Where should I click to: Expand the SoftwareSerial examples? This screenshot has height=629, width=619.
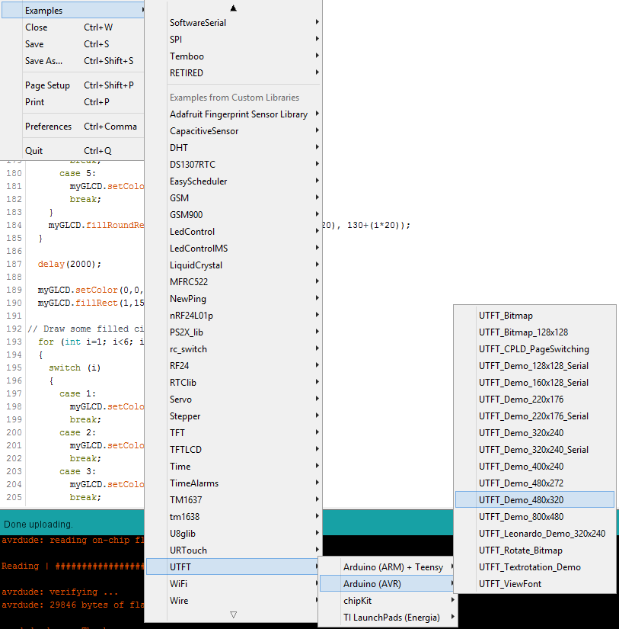(x=233, y=23)
